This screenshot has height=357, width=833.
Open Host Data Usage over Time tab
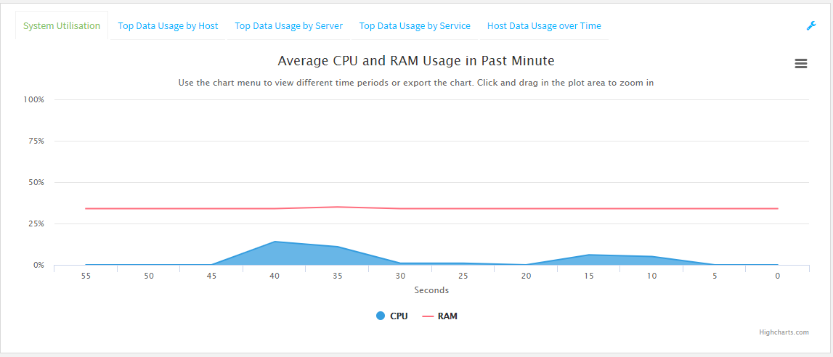pyautogui.click(x=544, y=26)
